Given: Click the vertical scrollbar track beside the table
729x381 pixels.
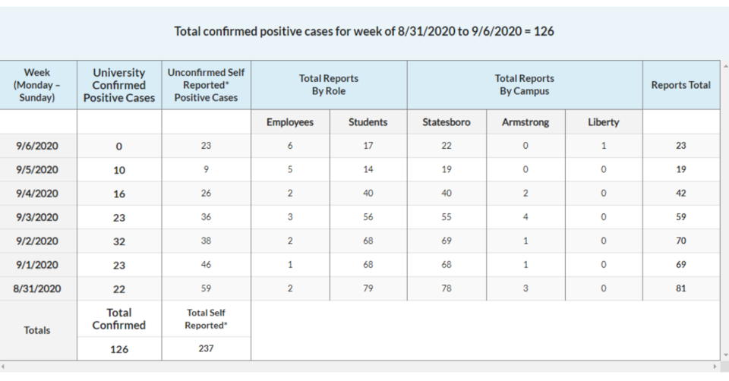Looking at the screenshot, I should coord(724,211).
